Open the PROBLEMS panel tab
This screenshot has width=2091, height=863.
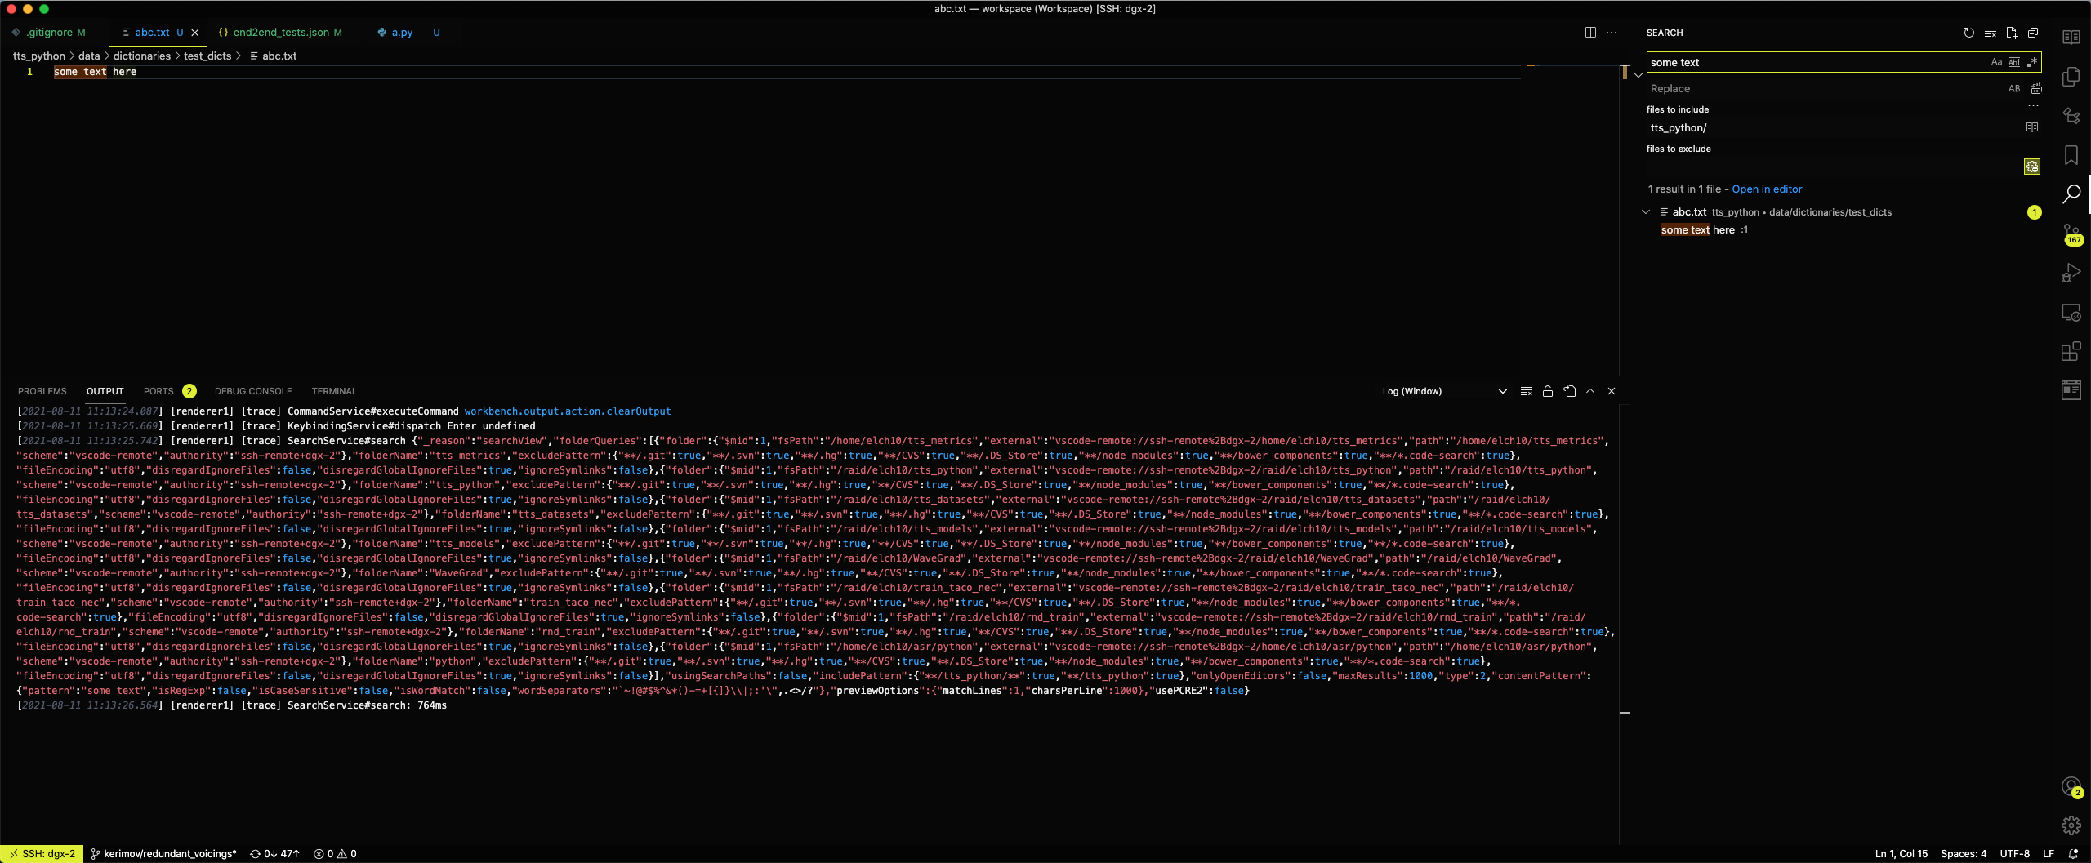tap(42, 391)
